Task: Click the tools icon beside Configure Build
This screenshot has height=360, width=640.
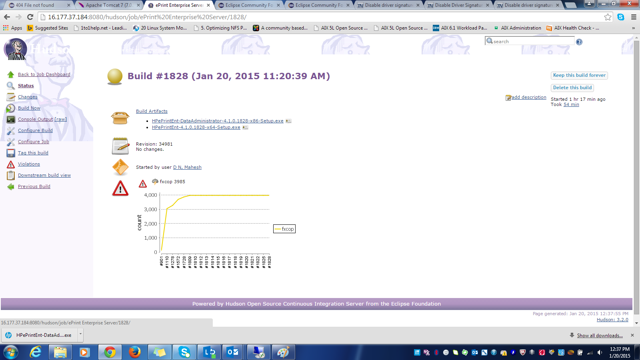Action: [11, 130]
